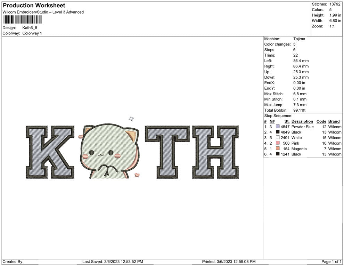Click the "Page 1 of 1" footer text
Screen dimensions: 344x265
coord(331,262)
